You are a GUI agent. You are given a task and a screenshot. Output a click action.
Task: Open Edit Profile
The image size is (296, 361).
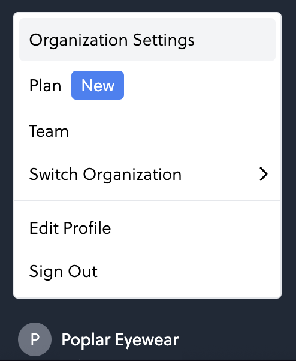147,228
